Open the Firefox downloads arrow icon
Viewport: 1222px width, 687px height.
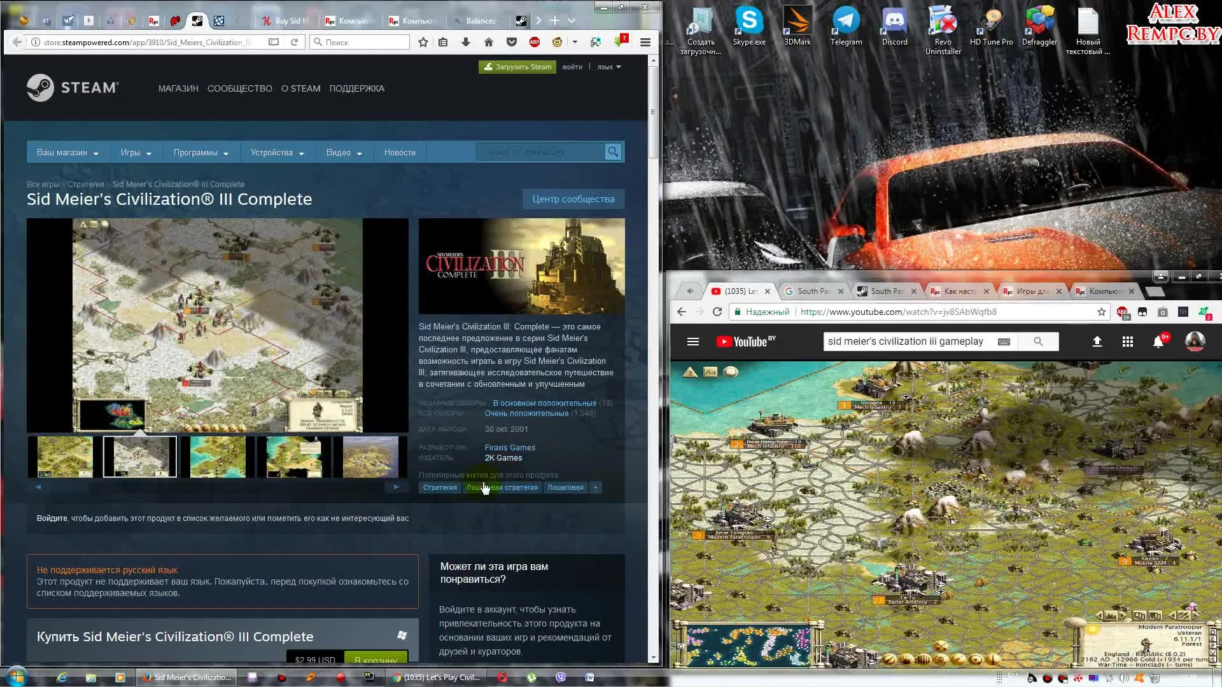(466, 42)
